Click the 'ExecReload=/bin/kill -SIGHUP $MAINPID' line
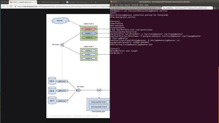Image resolution: width=219 pixels, height=123 pixels. 130,42
